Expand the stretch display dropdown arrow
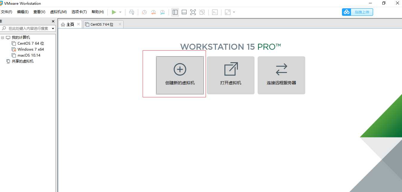 pos(234,12)
